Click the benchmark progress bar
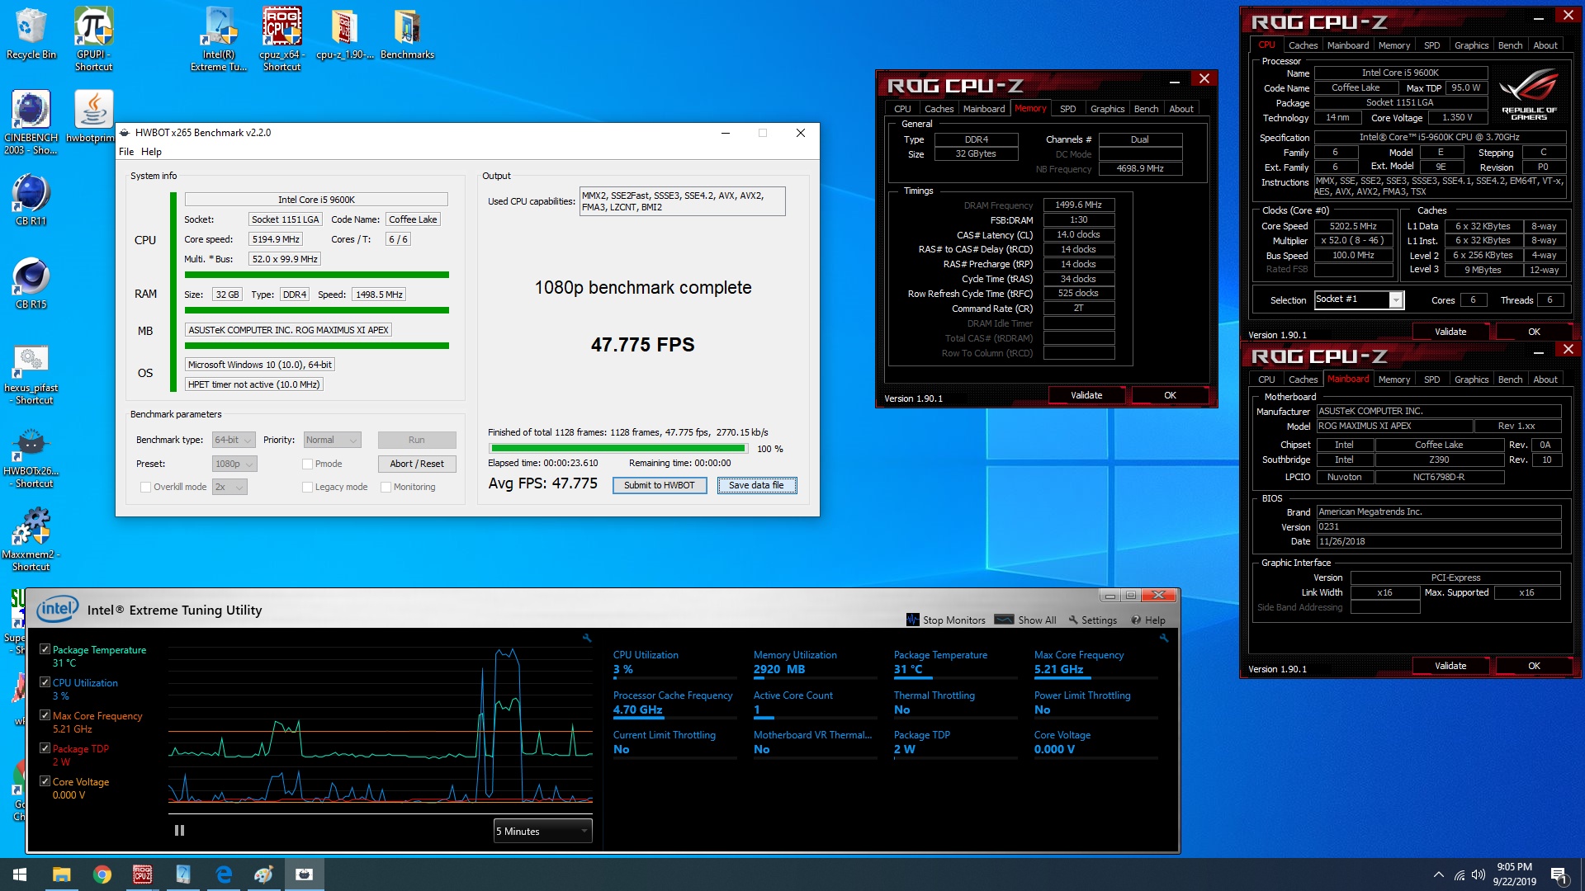This screenshot has height=891, width=1585. tap(618, 449)
